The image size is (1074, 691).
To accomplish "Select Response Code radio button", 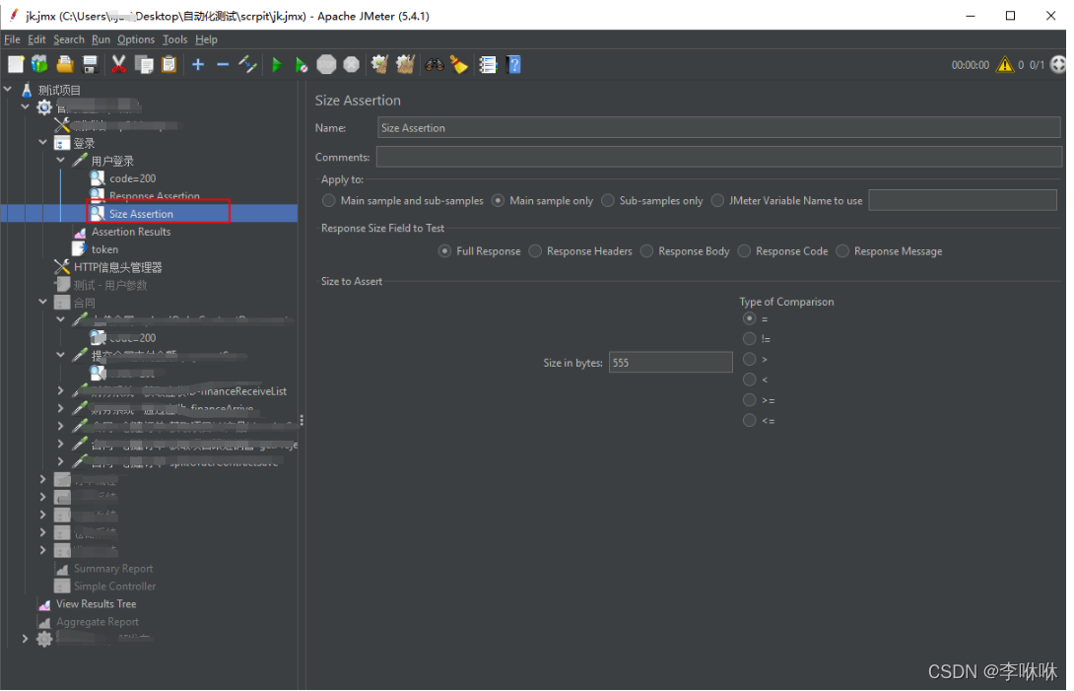I will pyautogui.click(x=783, y=251).
